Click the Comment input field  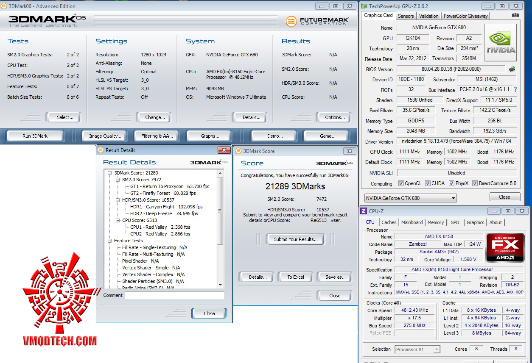pos(174,295)
